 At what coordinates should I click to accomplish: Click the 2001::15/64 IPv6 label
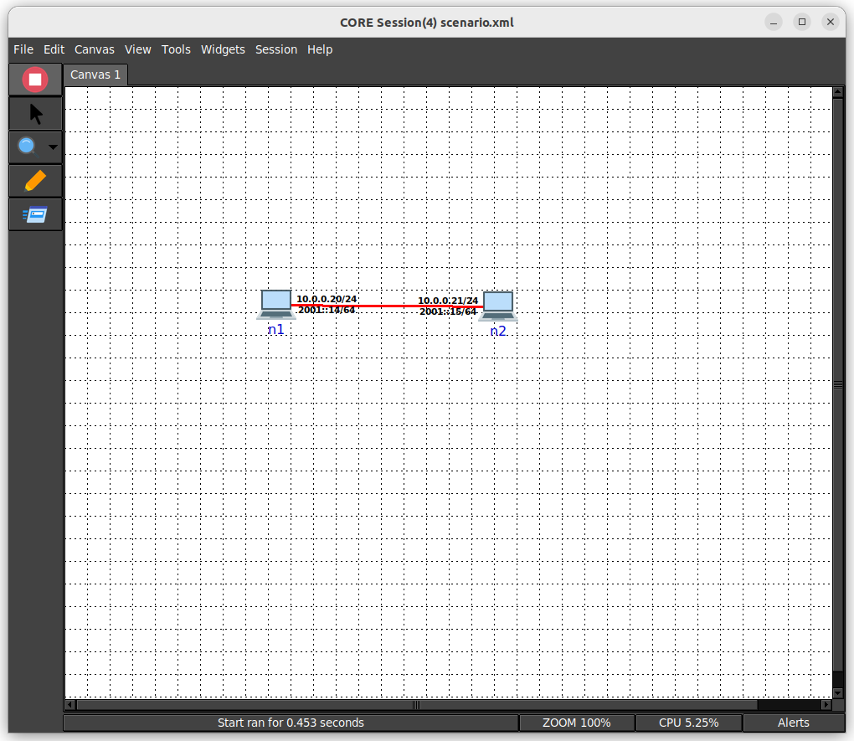pyautogui.click(x=448, y=311)
